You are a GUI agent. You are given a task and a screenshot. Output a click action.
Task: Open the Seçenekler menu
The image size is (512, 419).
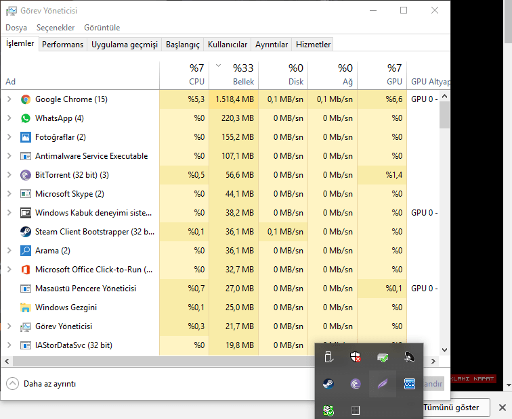(56, 28)
